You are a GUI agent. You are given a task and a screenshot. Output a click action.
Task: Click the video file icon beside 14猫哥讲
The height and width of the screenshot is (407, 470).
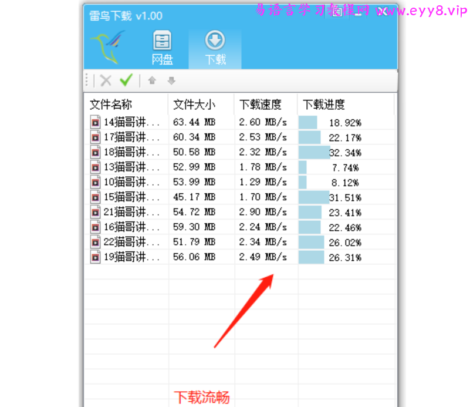tap(95, 122)
